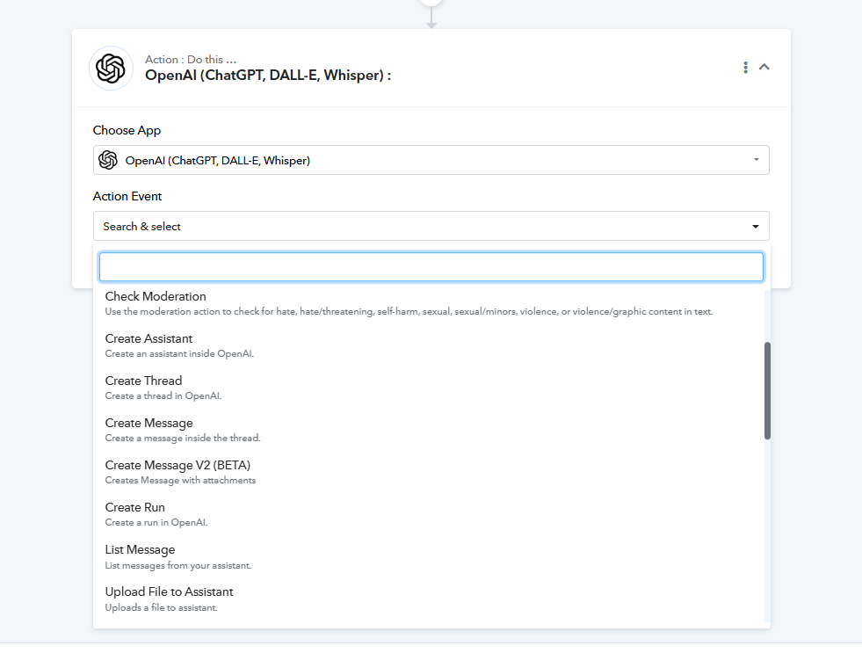Collapse the action step with chevron
Image resolution: width=862 pixels, height=653 pixels.
(x=764, y=67)
